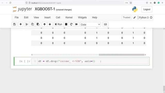Open the Edit menu
Image resolution: width=165 pixels, height=93 pixels.
26,18
